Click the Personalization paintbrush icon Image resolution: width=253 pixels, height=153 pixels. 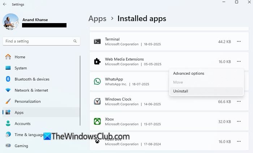8,101
